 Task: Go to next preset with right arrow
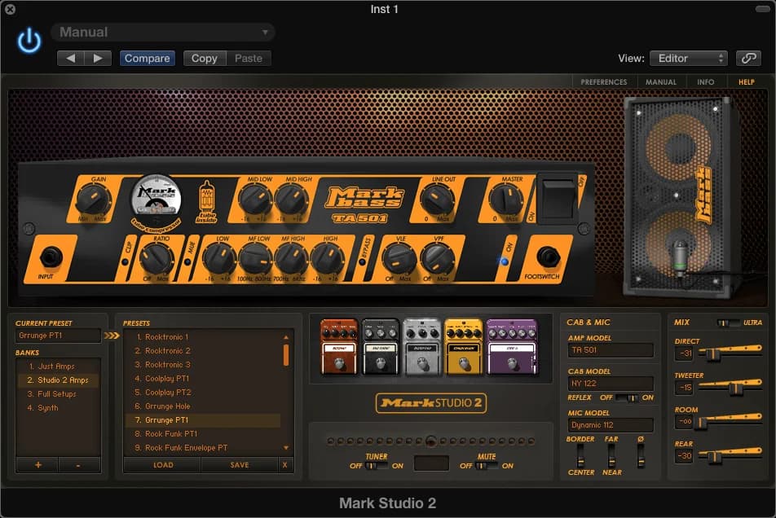tap(98, 58)
